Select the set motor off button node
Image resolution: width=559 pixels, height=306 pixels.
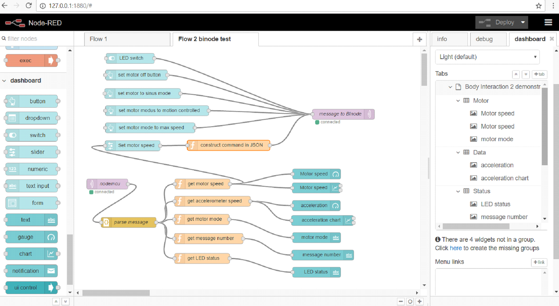tap(136, 75)
